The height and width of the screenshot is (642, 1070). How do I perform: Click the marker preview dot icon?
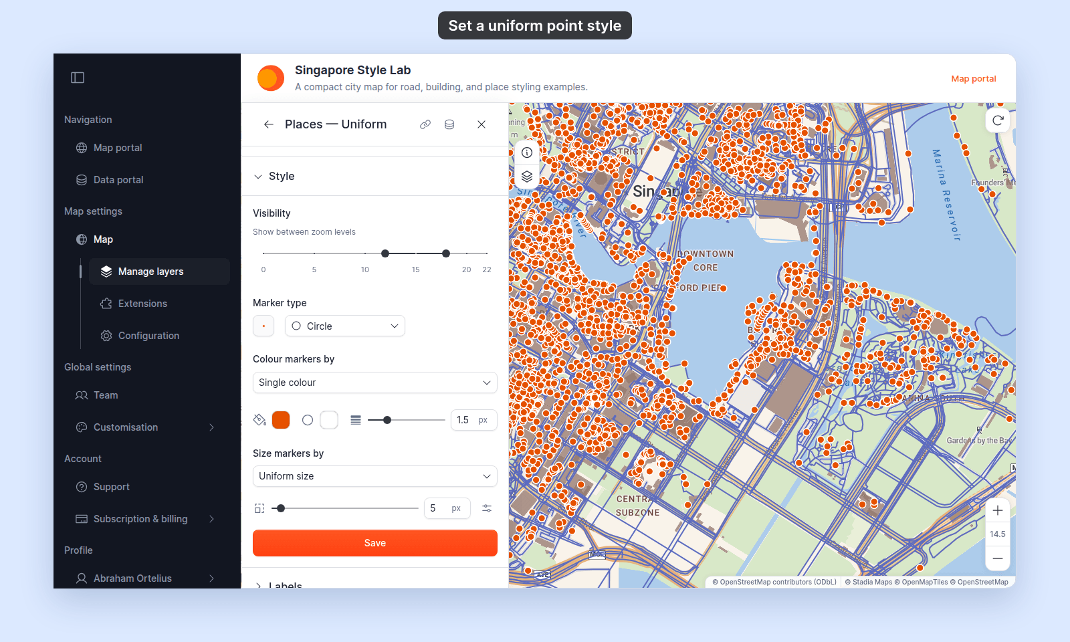click(x=263, y=326)
